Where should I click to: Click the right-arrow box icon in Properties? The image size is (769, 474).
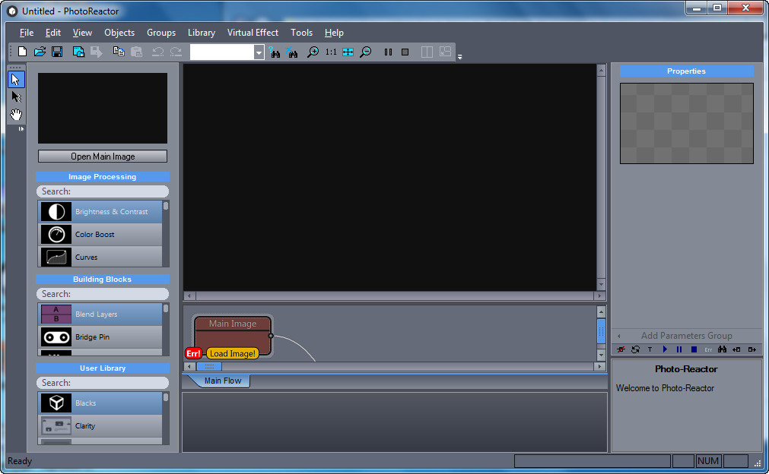click(752, 349)
